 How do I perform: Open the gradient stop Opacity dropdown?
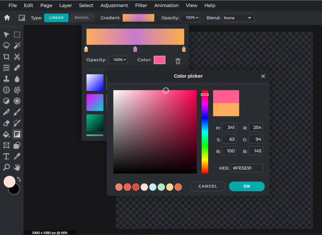point(118,60)
